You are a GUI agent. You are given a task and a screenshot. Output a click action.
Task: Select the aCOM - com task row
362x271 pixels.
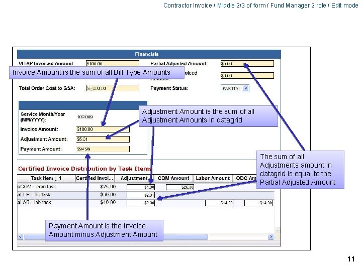point(145,187)
